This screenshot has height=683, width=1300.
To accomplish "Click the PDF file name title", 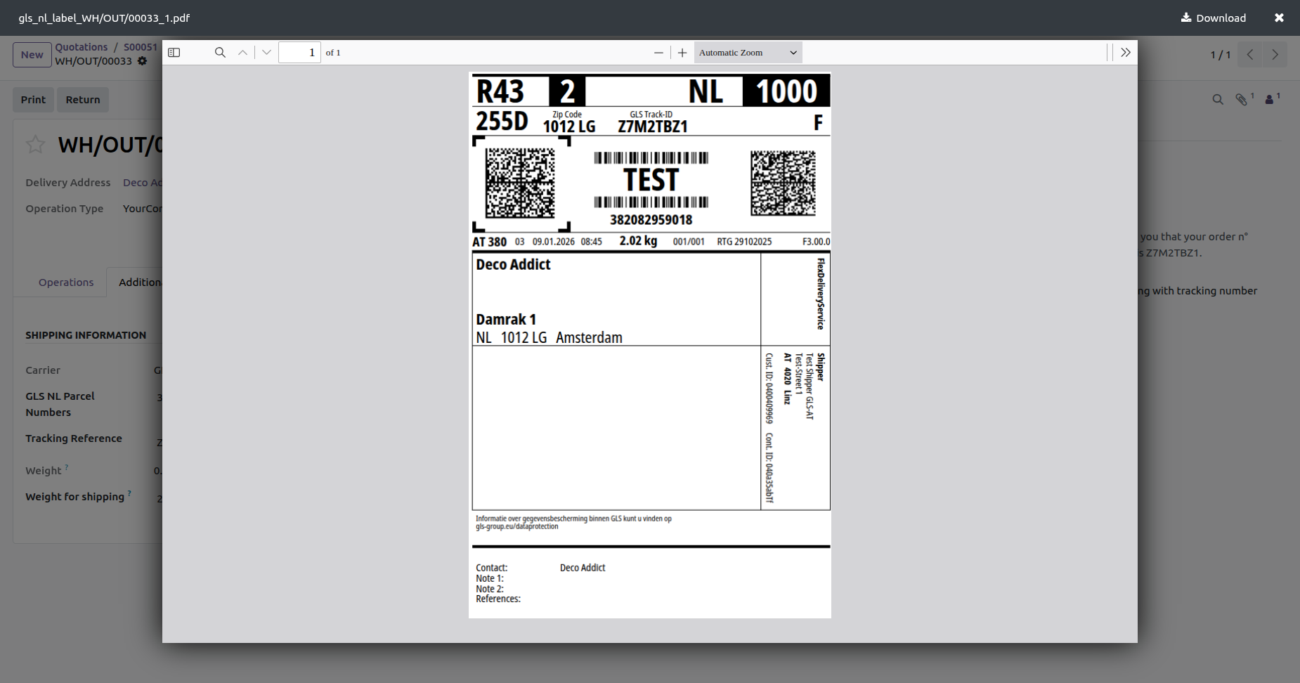I will point(104,18).
